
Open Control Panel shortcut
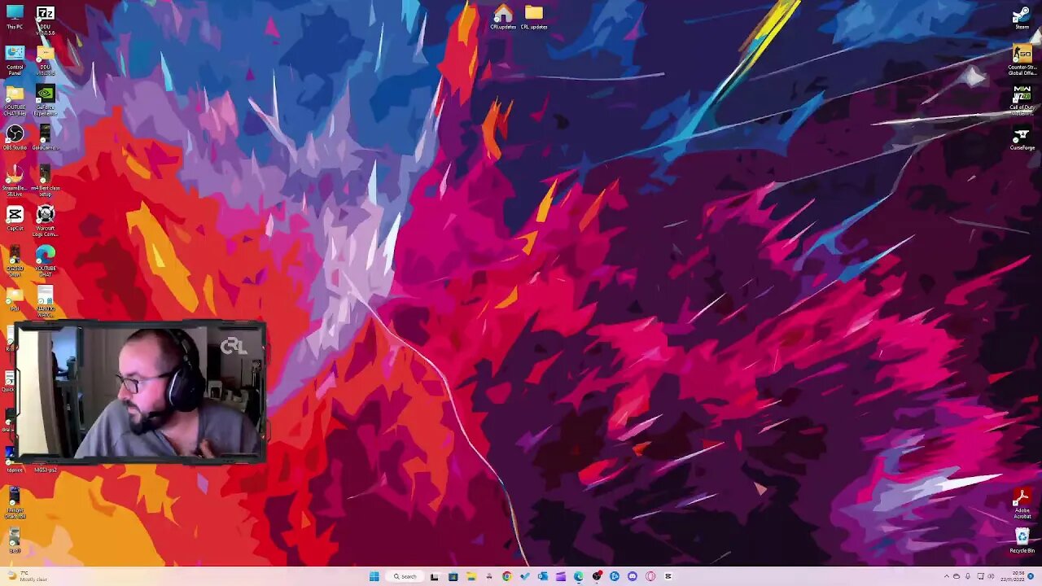click(15, 61)
